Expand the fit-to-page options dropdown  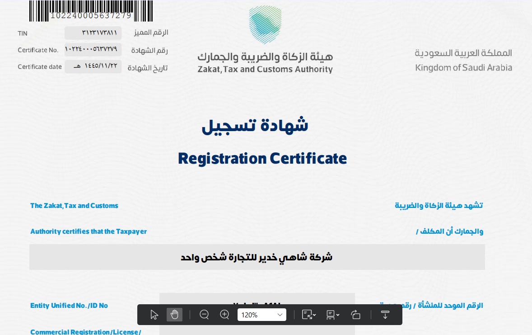pos(309,315)
